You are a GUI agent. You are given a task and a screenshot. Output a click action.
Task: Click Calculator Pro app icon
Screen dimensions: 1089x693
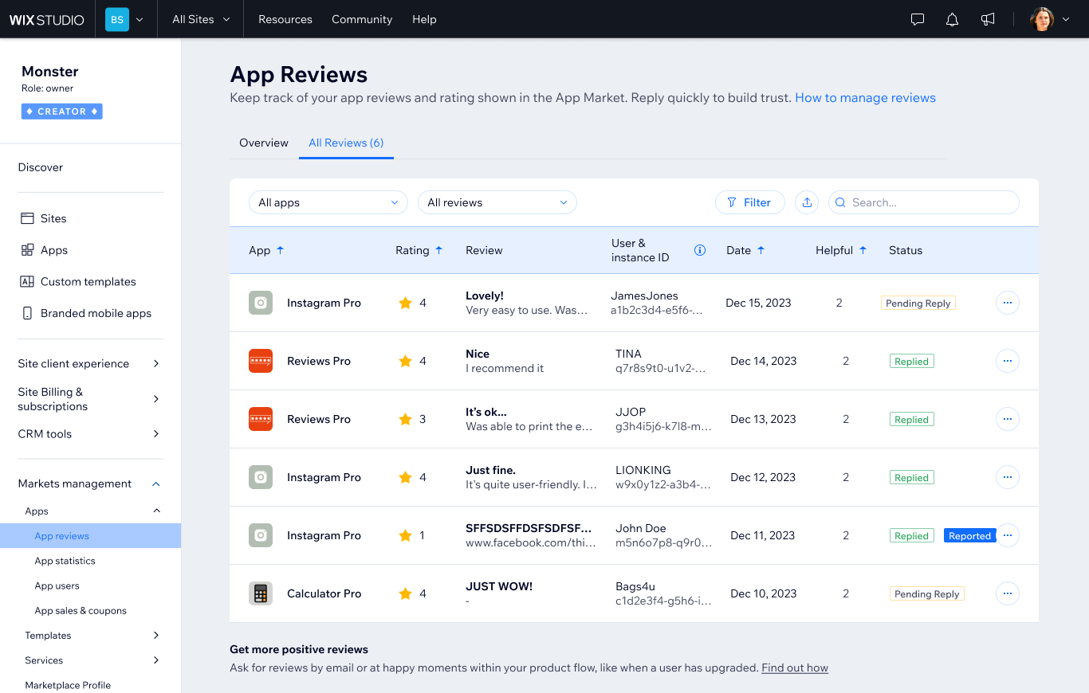click(x=261, y=593)
